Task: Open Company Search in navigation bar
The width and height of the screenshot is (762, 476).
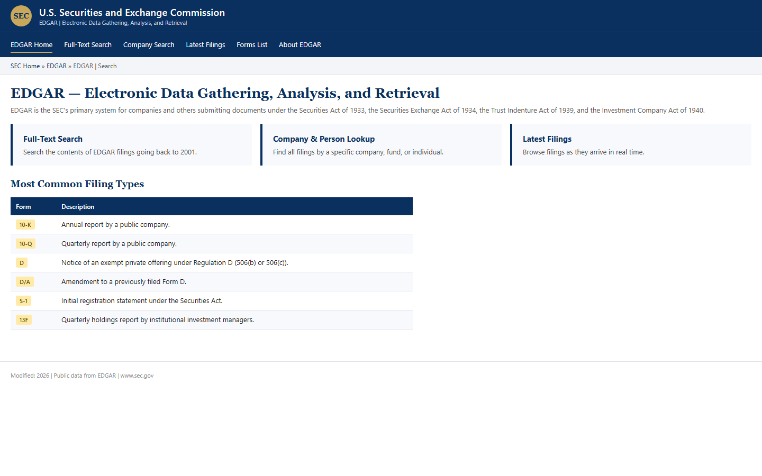Action: (x=149, y=45)
